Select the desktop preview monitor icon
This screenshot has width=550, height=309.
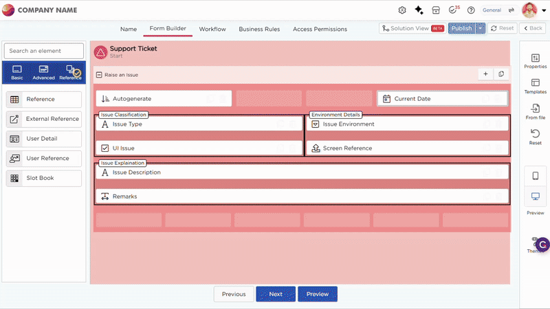(x=536, y=196)
